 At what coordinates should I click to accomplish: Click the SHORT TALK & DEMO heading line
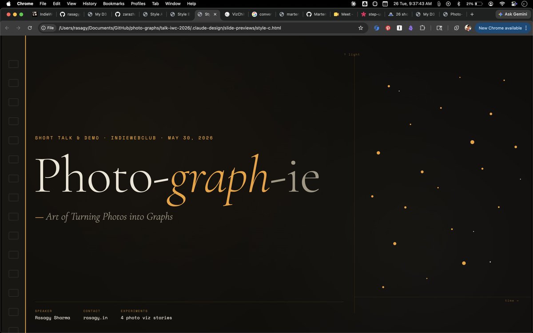pyautogui.click(x=124, y=138)
